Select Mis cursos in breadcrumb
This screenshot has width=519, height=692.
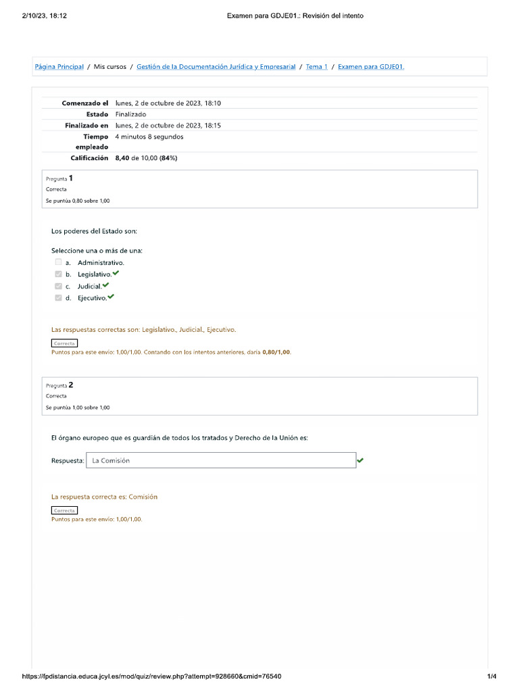[x=110, y=67]
